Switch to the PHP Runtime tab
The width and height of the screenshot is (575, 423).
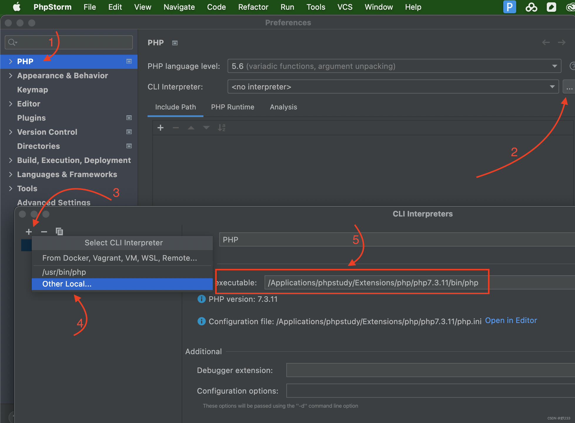pos(233,107)
